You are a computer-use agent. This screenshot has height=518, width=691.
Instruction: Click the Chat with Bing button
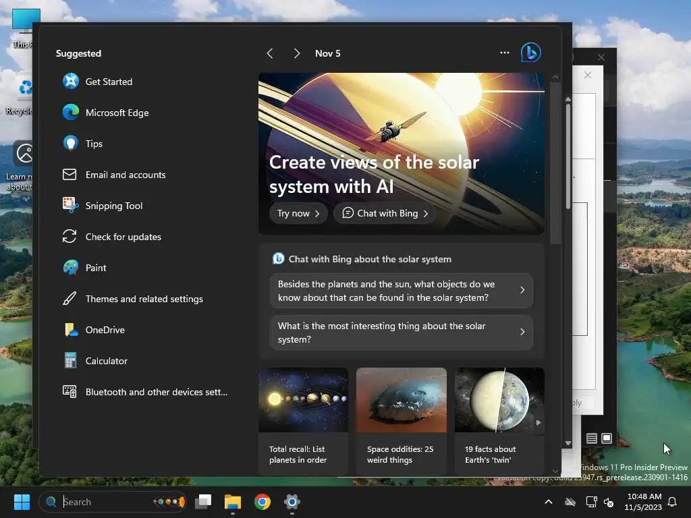[x=385, y=213]
